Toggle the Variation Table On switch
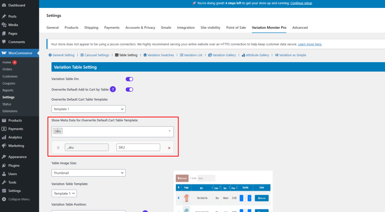Image resolution: width=385 pixels, height=212 pixels. [x=129, y=79]
